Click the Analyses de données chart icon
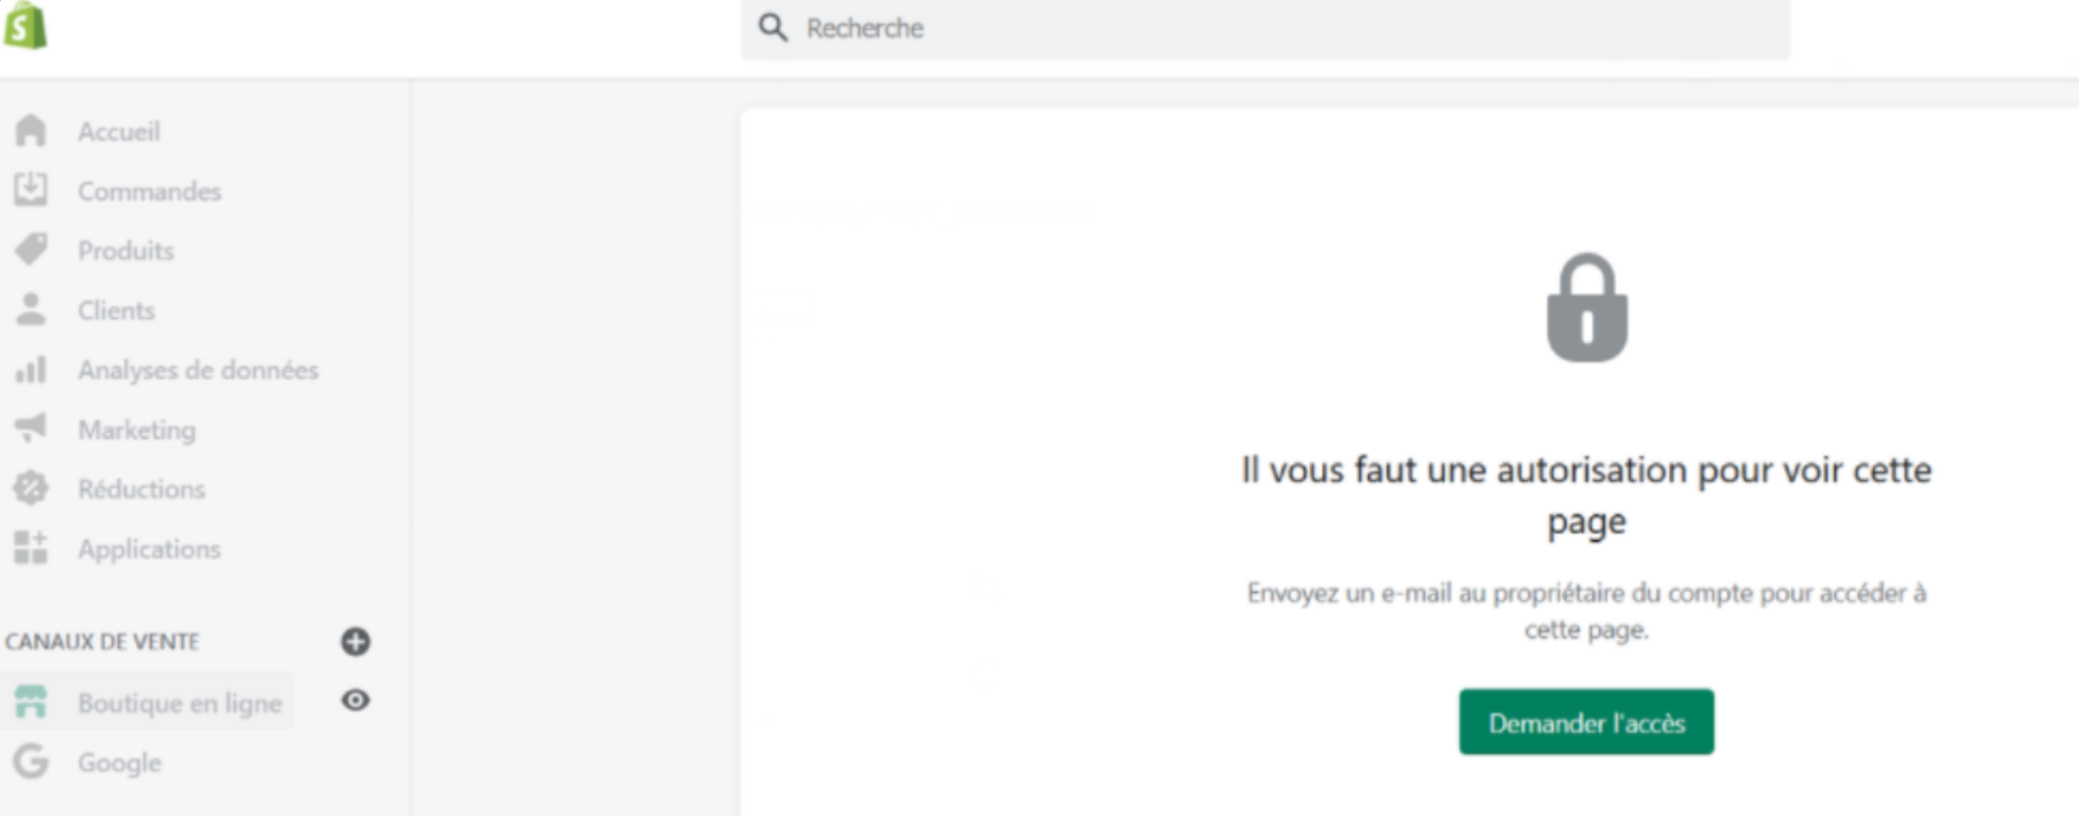This screenshot has height=816, width=2079. coord(30,370)
